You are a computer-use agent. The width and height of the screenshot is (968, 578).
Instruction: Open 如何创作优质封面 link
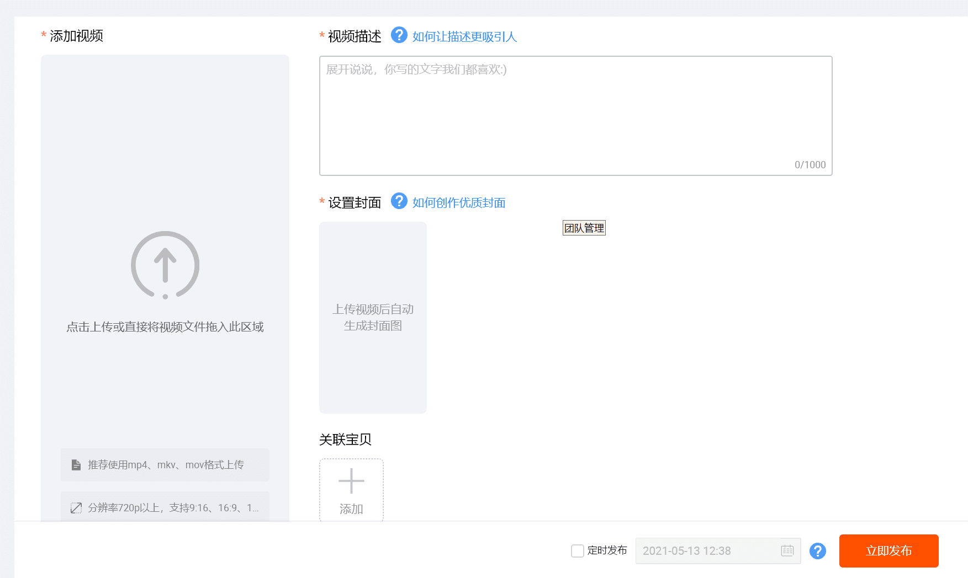(x=459, y=203)
